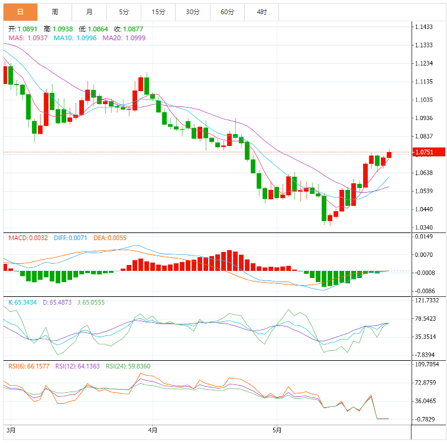Click the 1.0340 price axis label
The height and width of the screenshot is (443, 447).
423,228
